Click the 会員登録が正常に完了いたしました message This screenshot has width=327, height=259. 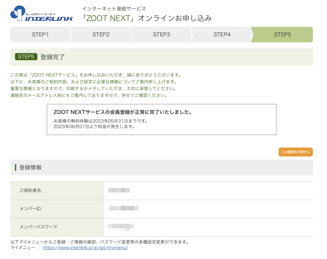[123, 112]
